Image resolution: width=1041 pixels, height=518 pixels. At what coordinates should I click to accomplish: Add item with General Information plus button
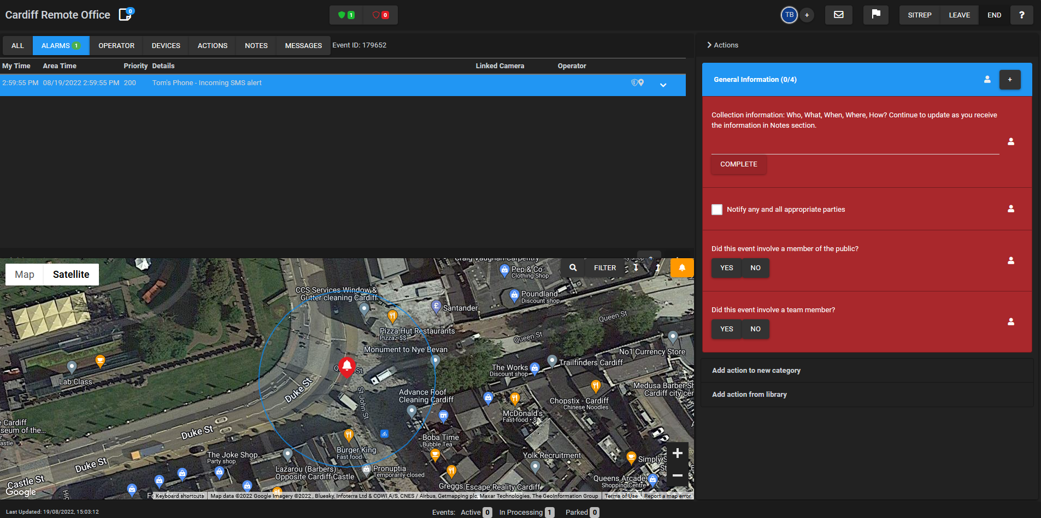pos(1010,80)
